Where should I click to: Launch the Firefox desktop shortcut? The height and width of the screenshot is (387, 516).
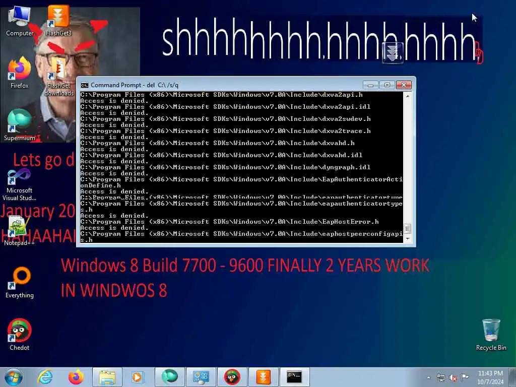click(20, 73)
